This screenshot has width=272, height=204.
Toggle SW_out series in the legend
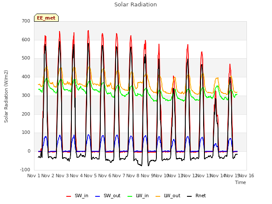(108, 195)
